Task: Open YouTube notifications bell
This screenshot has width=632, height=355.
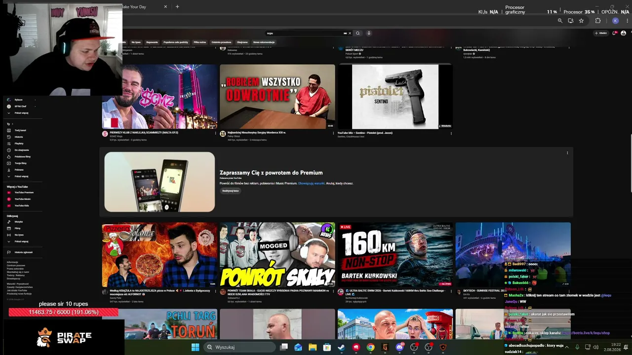Action: click(x=615, y=33)
